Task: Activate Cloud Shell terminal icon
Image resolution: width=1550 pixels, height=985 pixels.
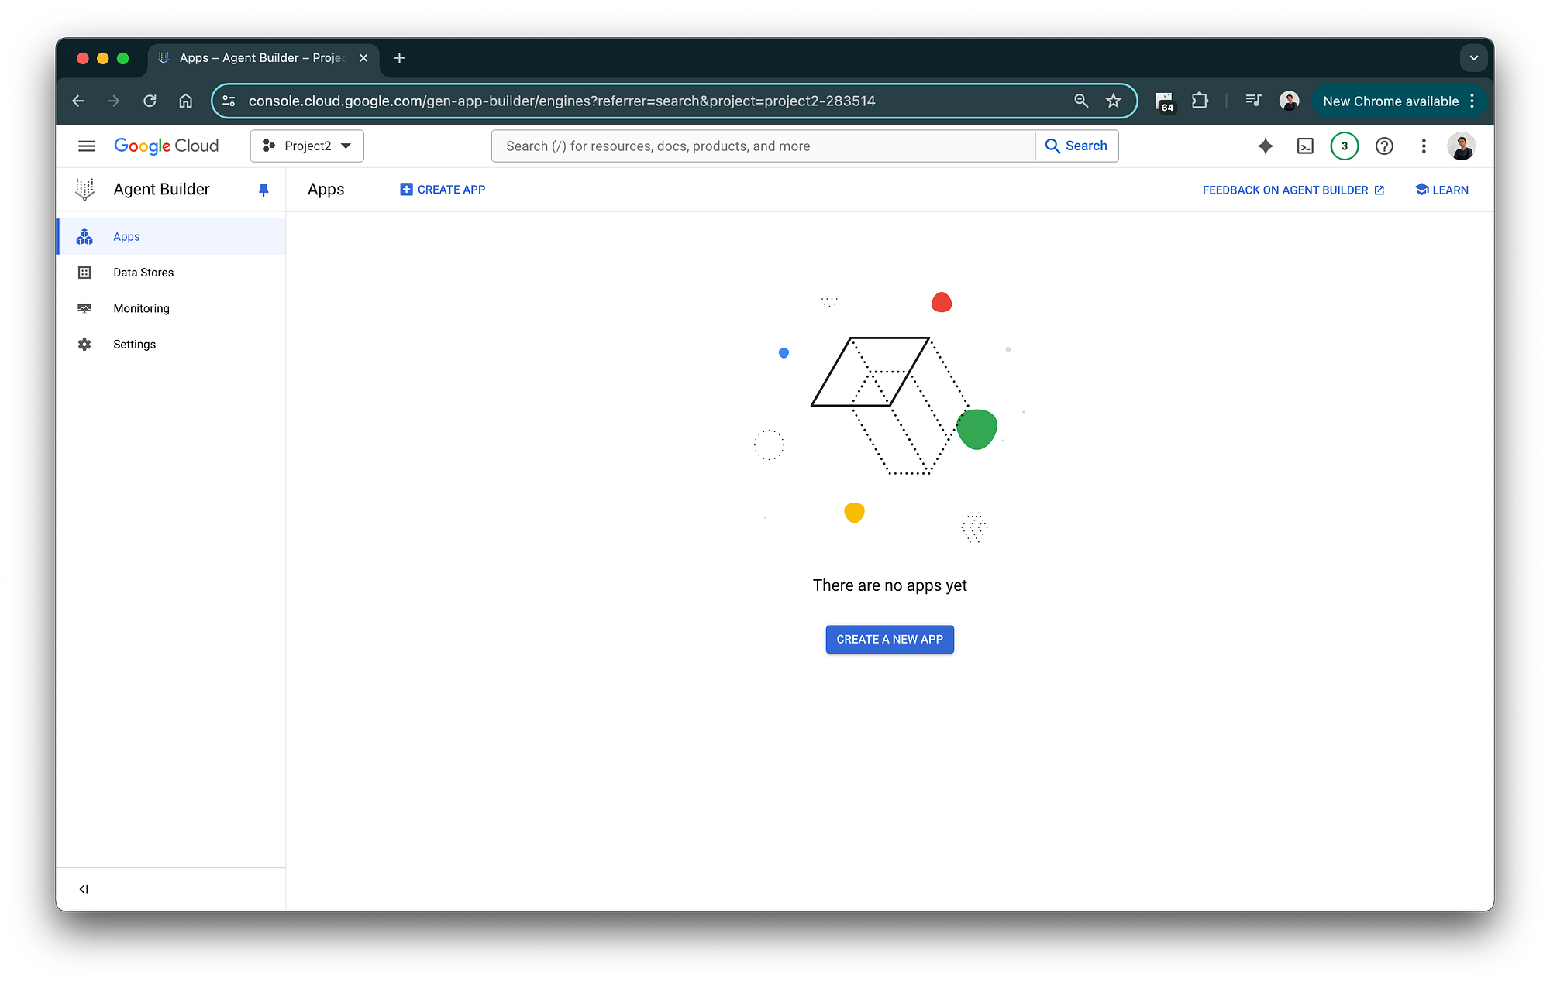Action: [1305, 146]
